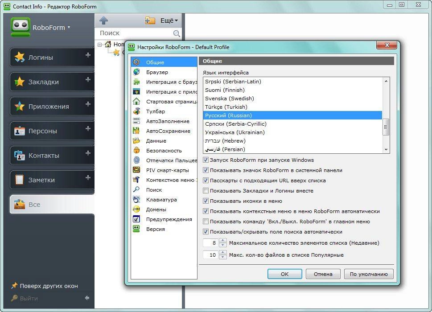Click the new folder icon in toolbar

pos(150,21)
